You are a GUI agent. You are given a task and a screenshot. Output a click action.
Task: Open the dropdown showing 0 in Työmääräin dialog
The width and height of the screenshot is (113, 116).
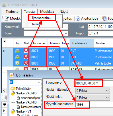coord(25,82)
